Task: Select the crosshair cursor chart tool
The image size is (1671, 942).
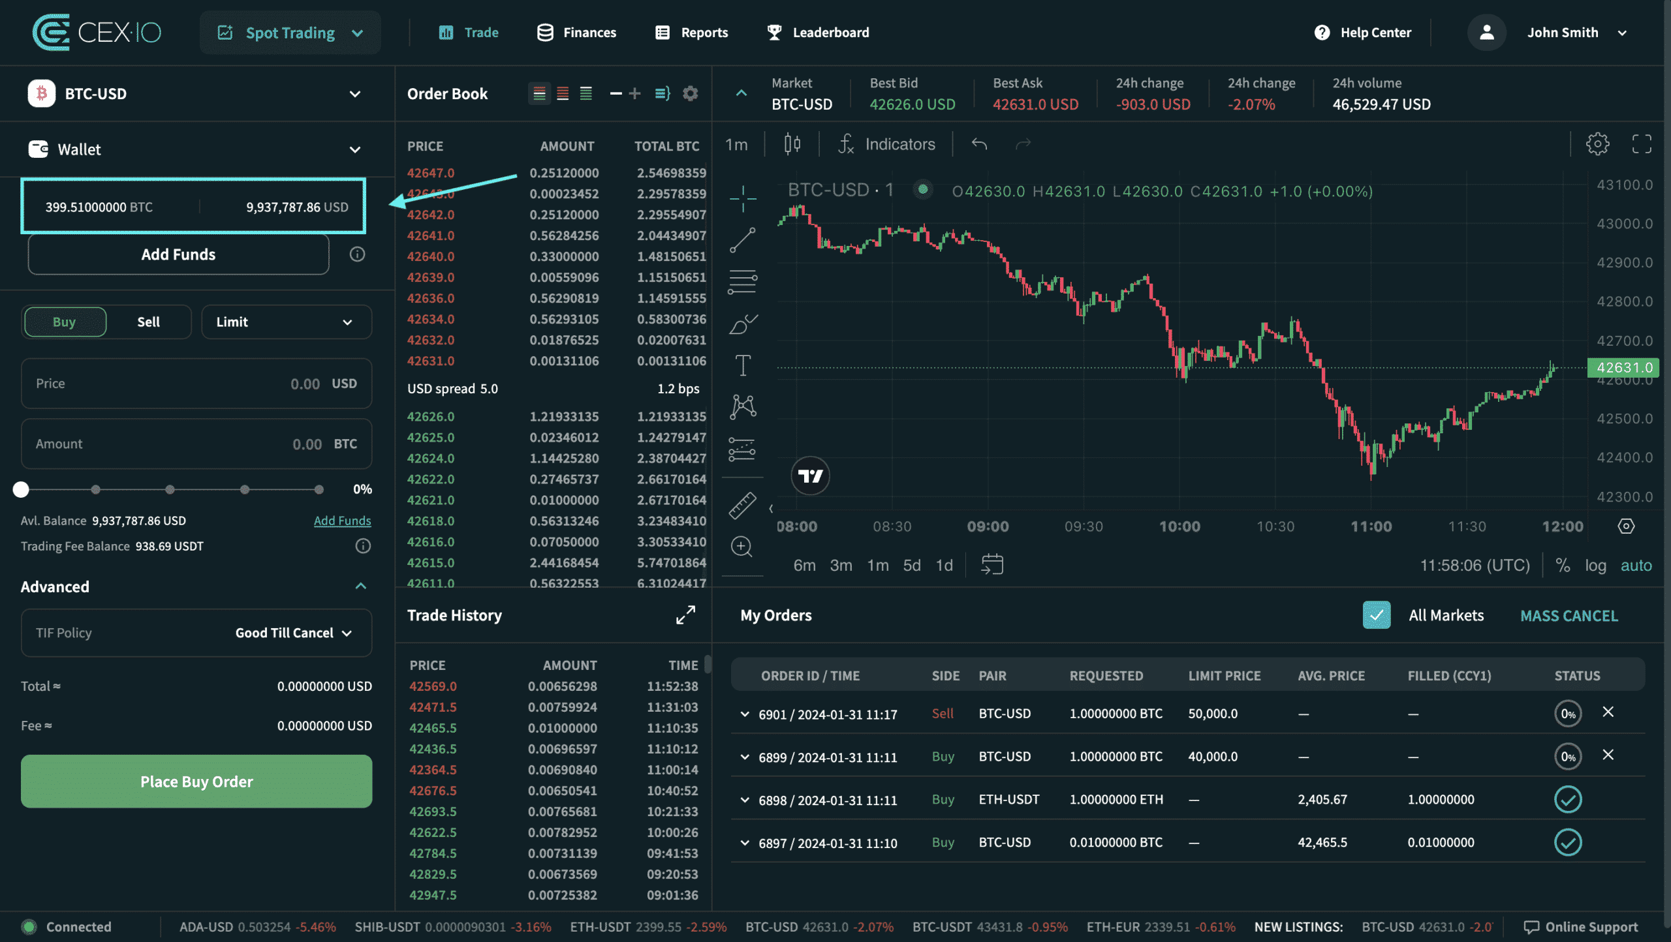Action: (x=743, y=198)
